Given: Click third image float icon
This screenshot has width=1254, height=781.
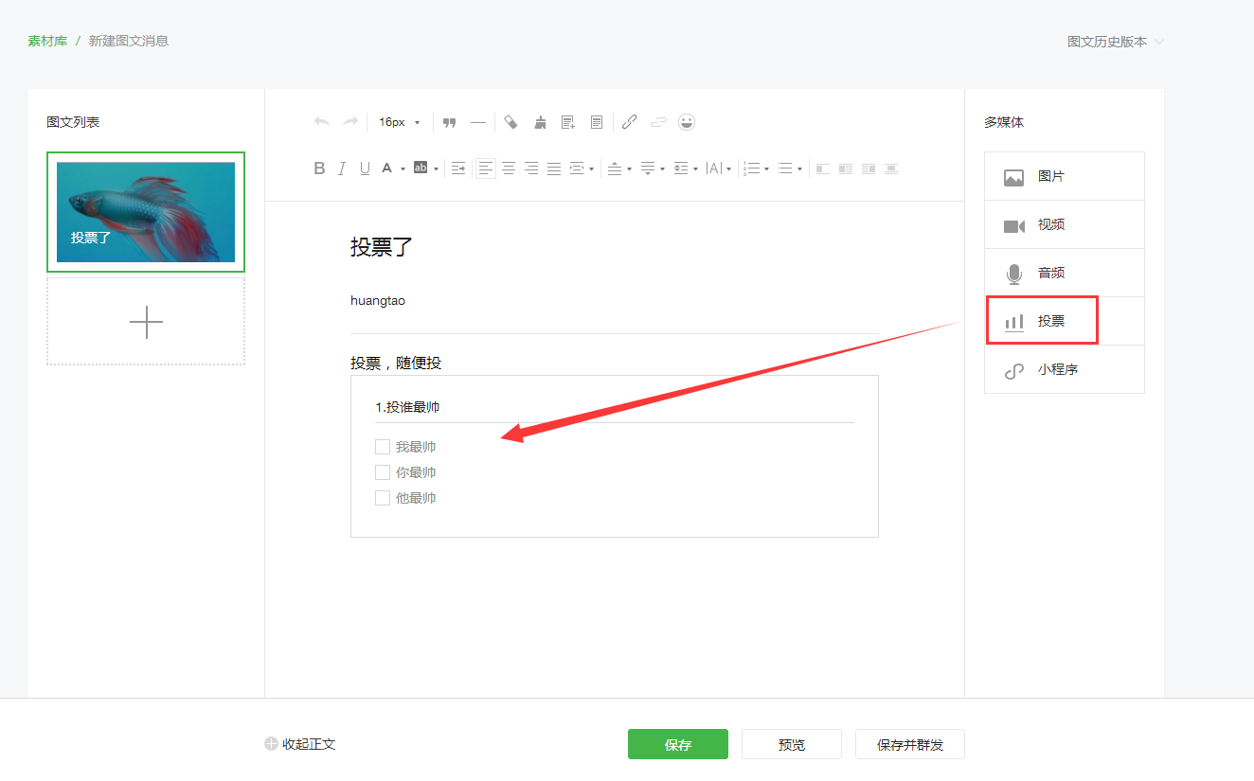Looking at the screenshot, I should [869, 169].
